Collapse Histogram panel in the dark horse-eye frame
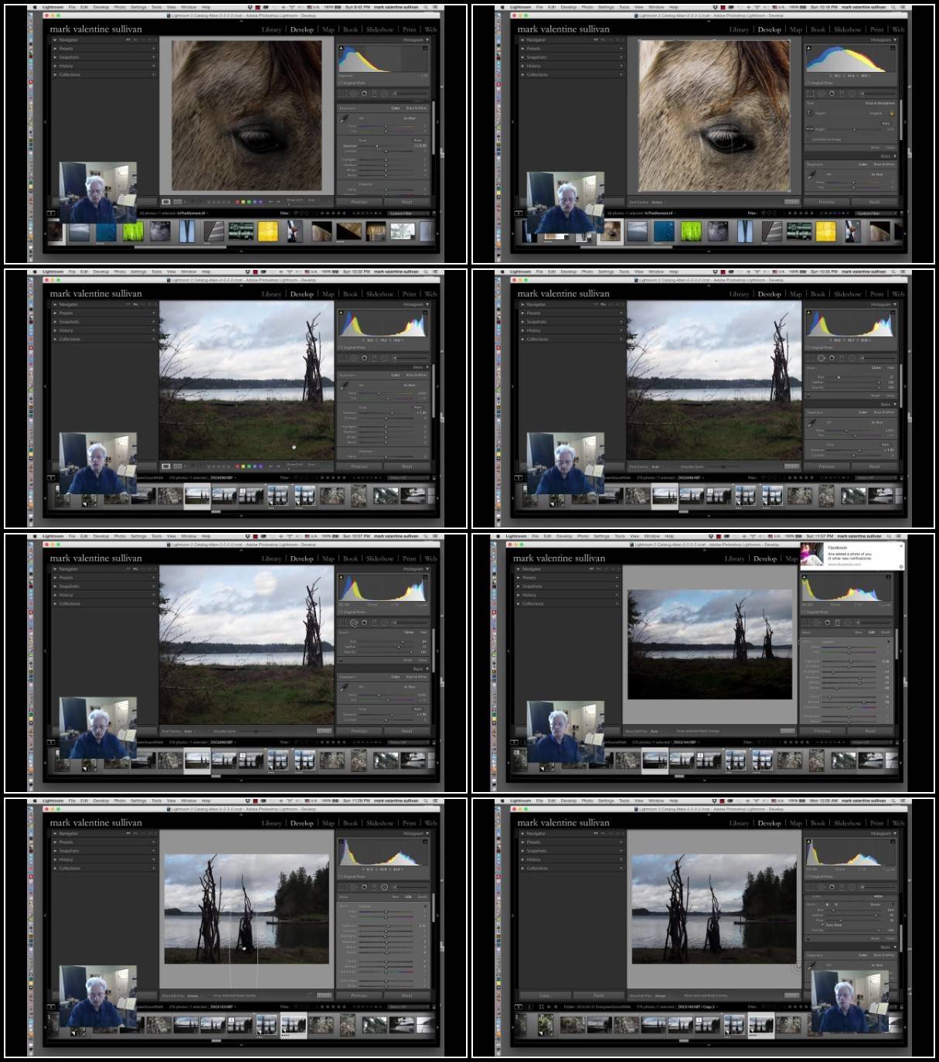Viewport: 939px width, 1062px height. (x=427, y=39)
